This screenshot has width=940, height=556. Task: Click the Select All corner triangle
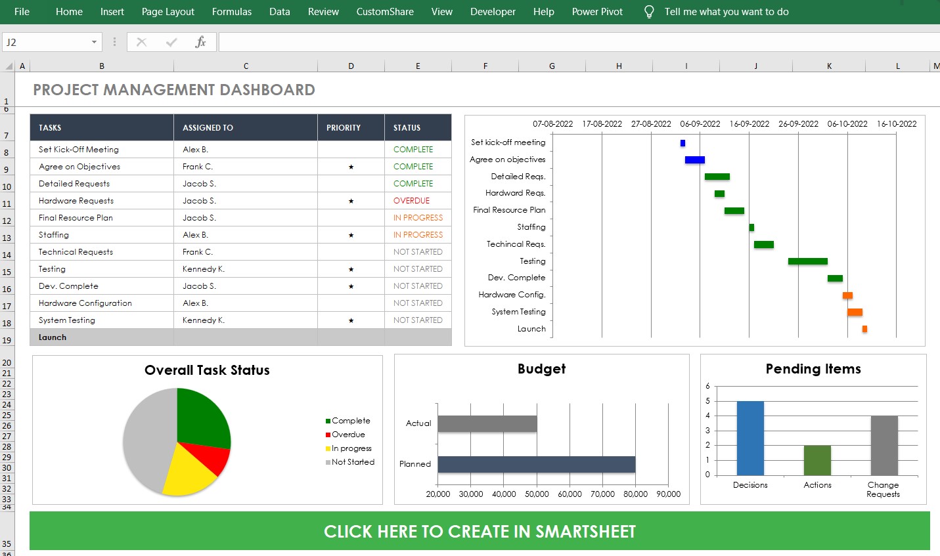click(x=9, y=66)
